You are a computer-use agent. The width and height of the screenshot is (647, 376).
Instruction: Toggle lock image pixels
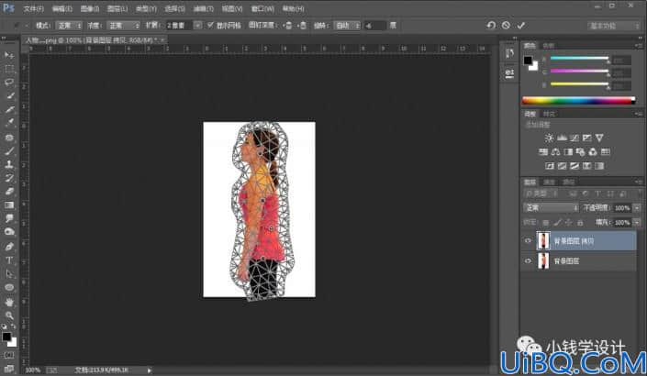(x=557, y=223)
